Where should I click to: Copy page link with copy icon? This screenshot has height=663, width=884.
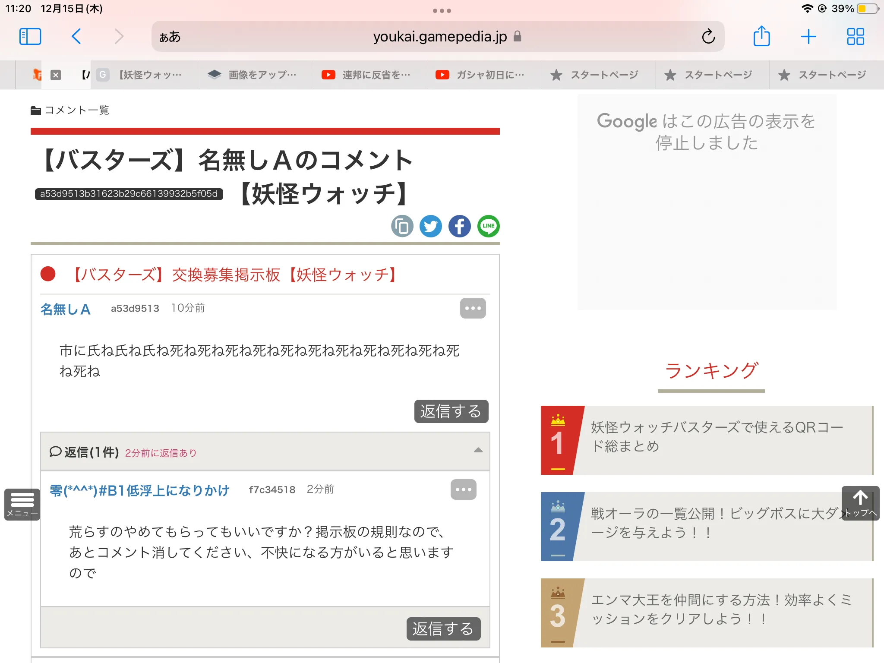402,226
